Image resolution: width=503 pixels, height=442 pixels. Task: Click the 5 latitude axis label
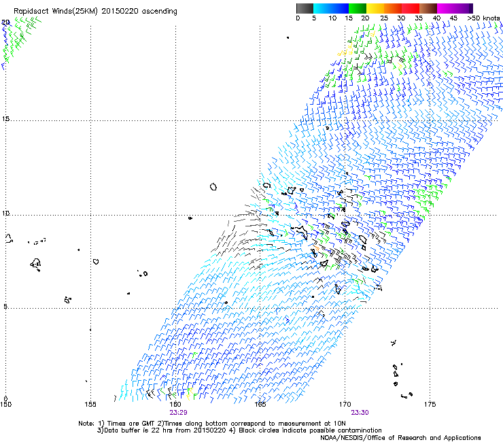(x=5, y=306)
